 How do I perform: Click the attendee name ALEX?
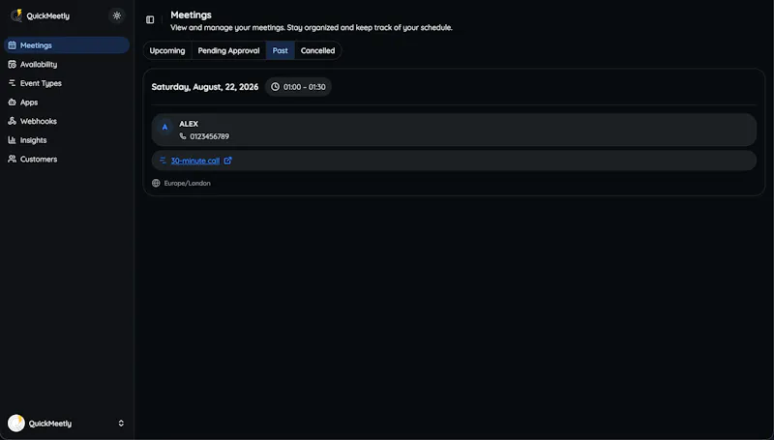coord(189,124)
